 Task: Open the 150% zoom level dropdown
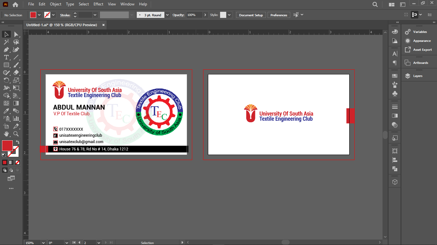click(x=43, y=243)
